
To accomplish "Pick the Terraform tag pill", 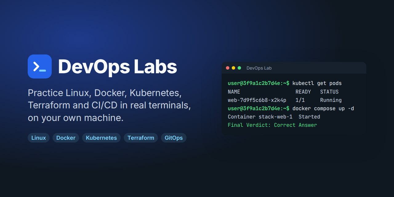I will [x=141, y=138].
